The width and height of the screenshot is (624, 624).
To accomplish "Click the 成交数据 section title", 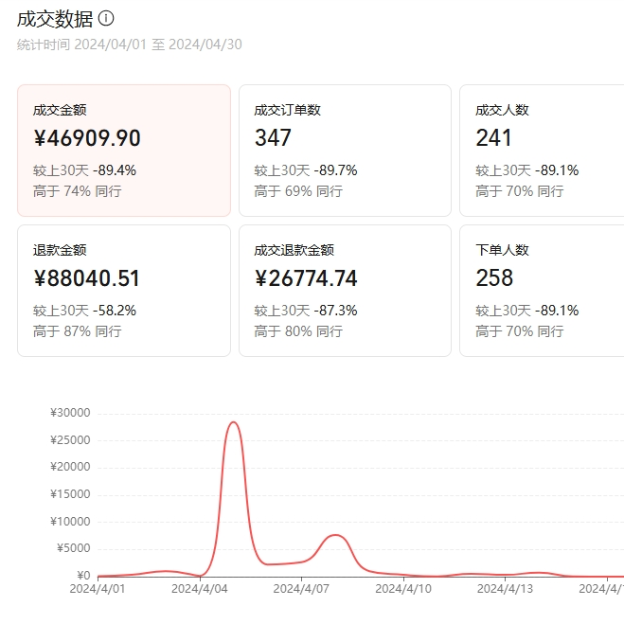I will [55, 18].
